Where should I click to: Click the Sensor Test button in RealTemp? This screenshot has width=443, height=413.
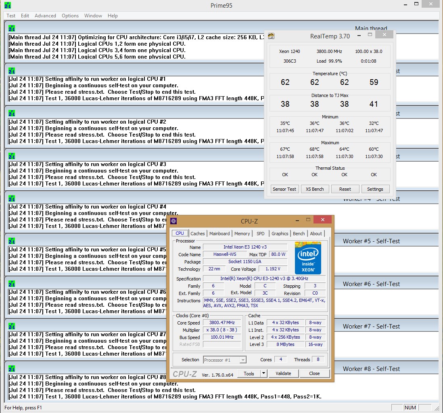[x=284, y=189]
